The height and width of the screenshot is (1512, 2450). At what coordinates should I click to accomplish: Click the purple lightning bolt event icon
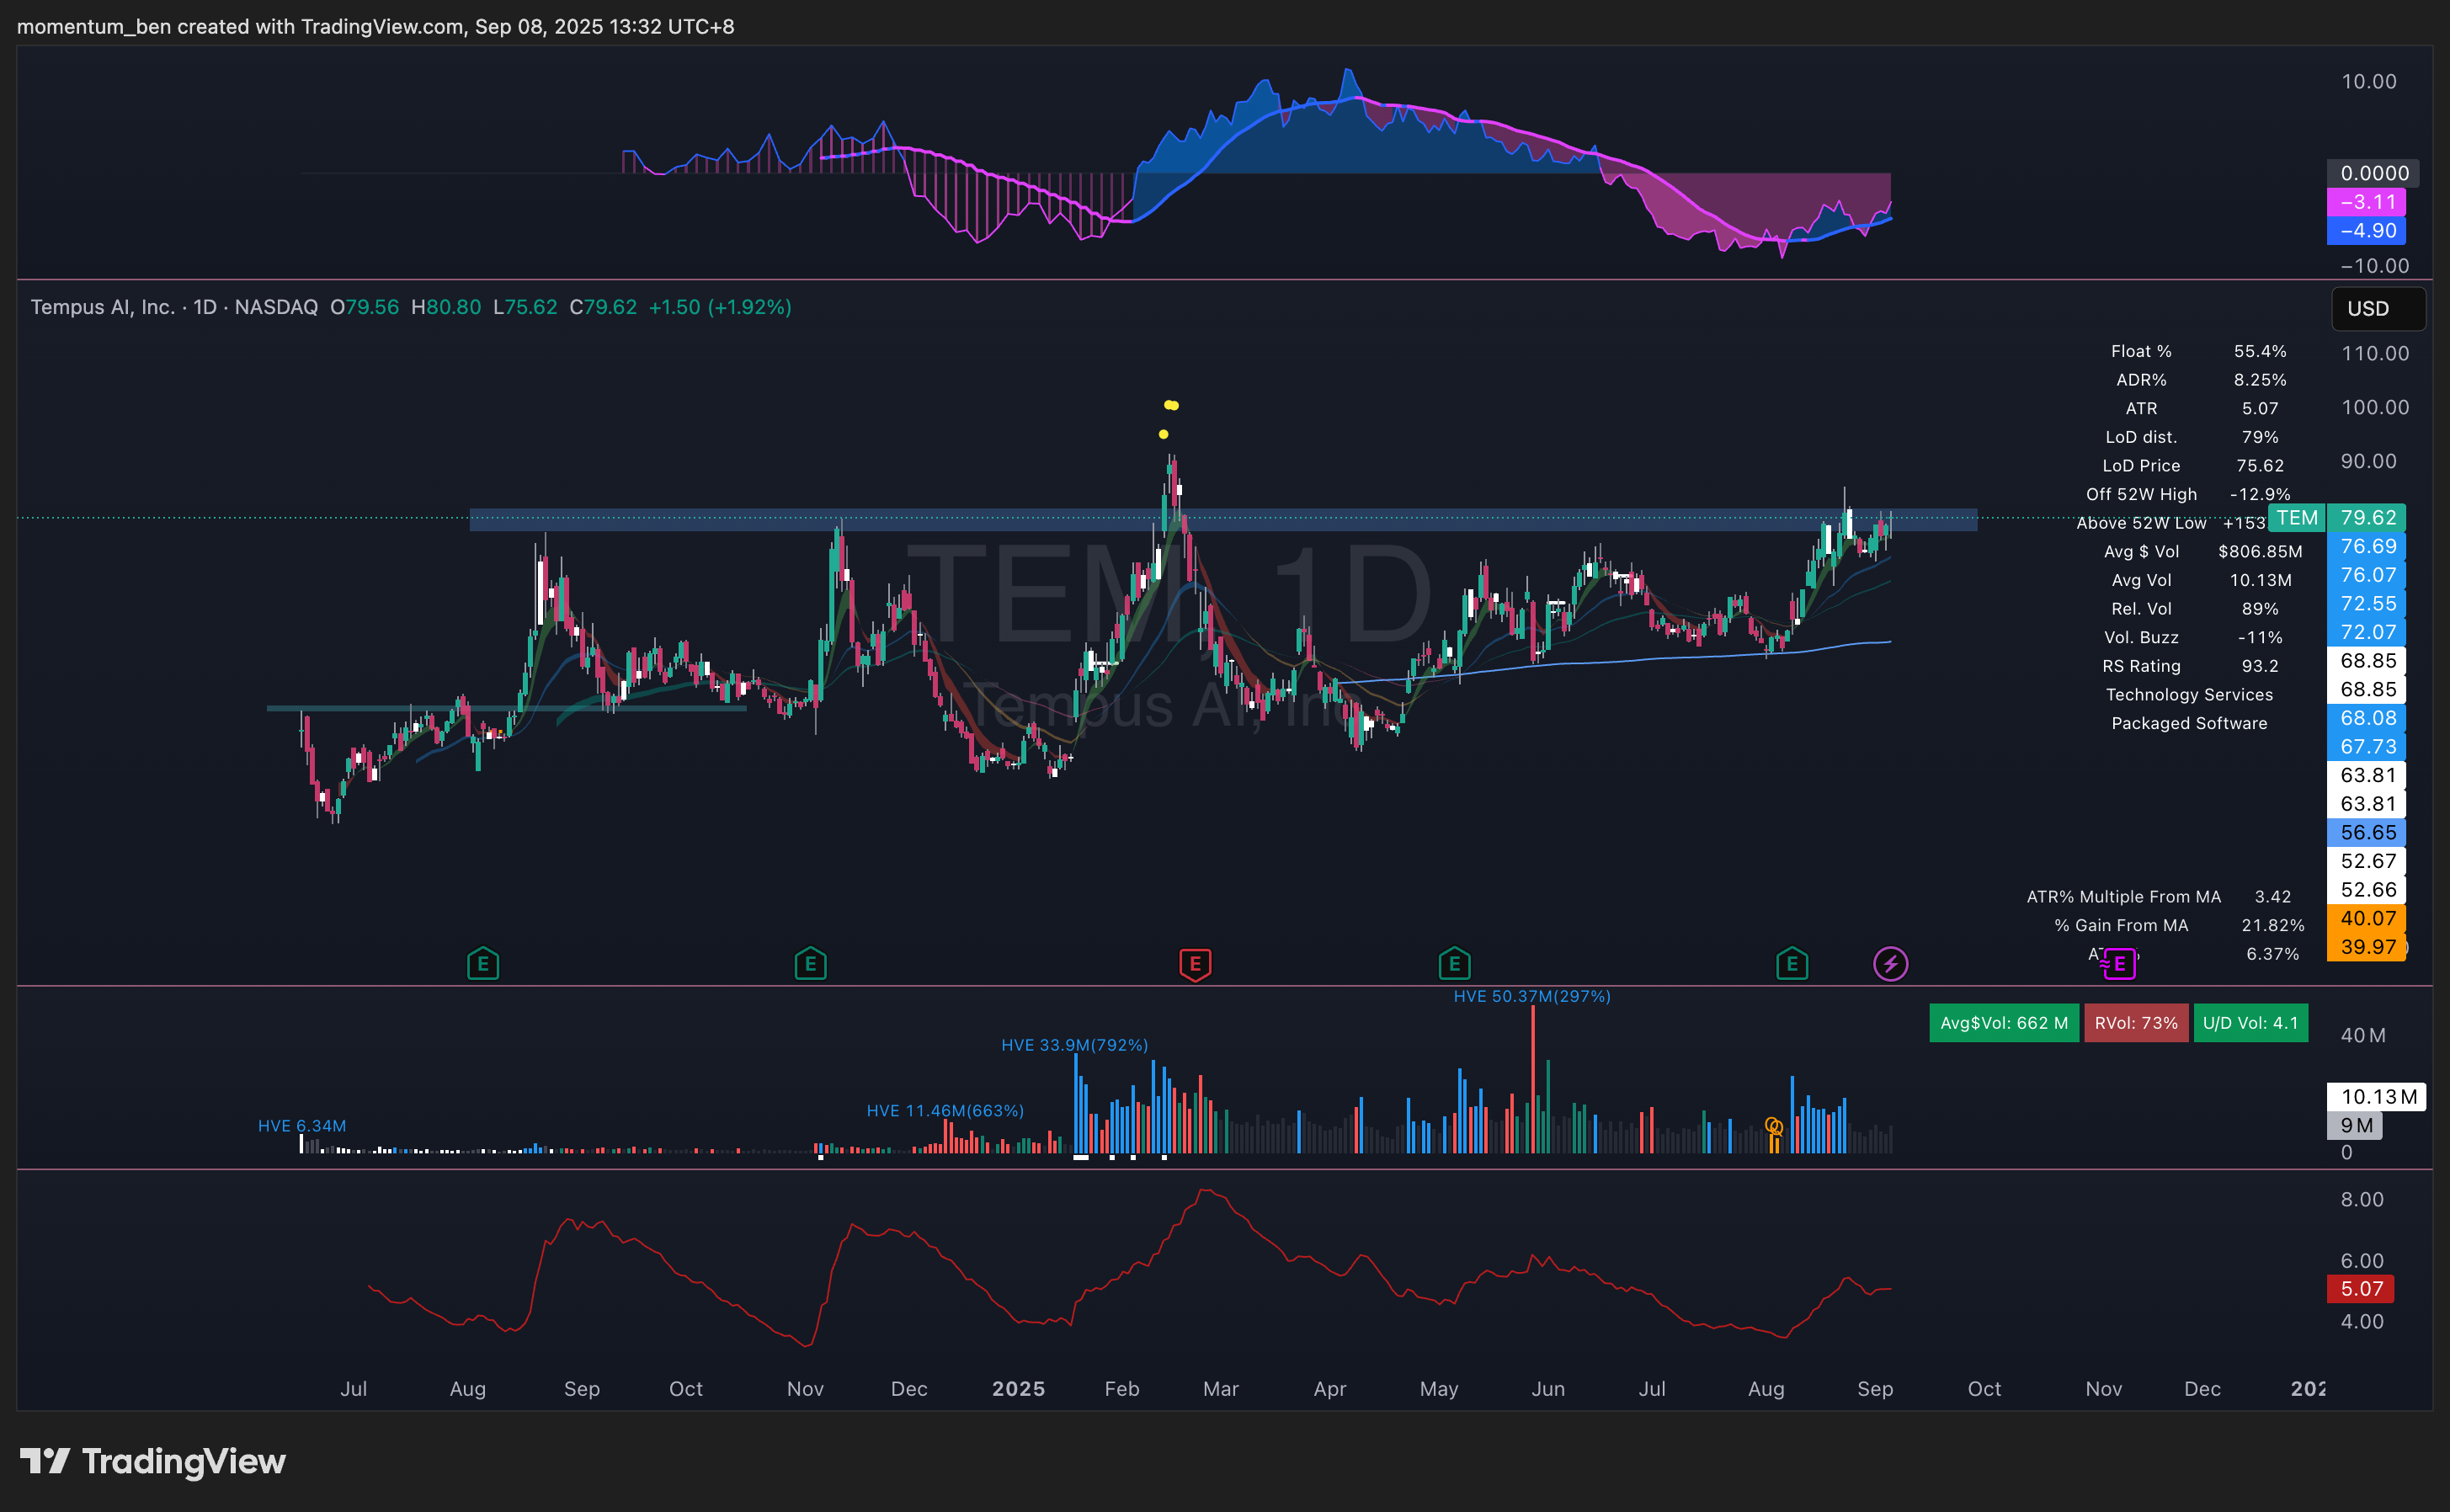(1889, 964)
